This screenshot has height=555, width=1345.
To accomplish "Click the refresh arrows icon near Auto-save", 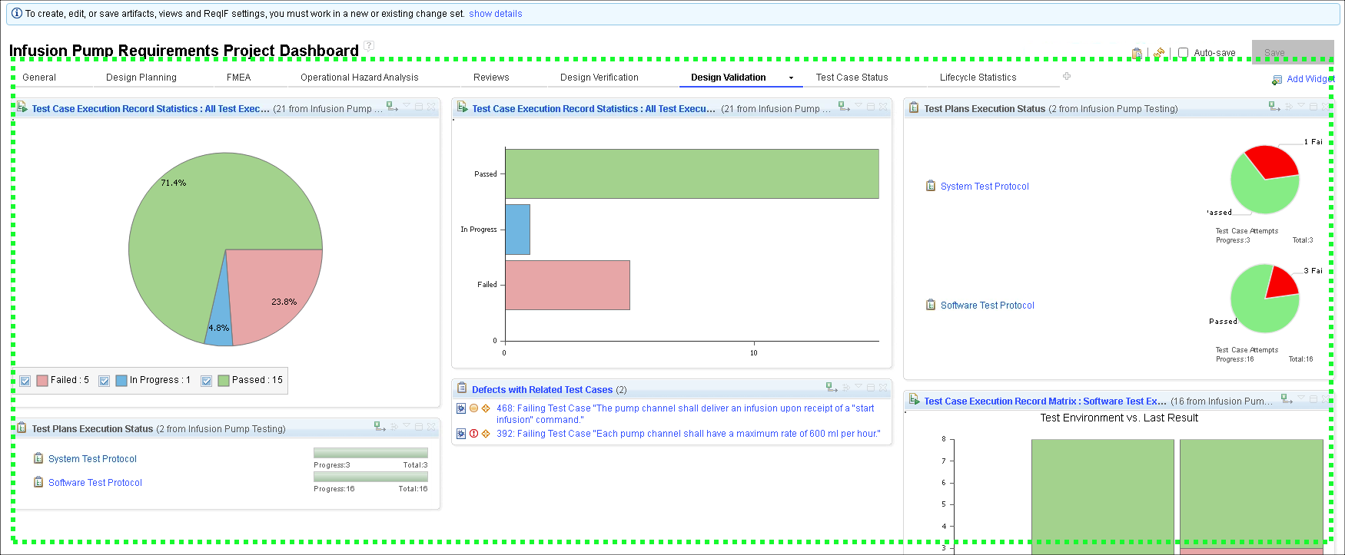I will pos(1159,53).
